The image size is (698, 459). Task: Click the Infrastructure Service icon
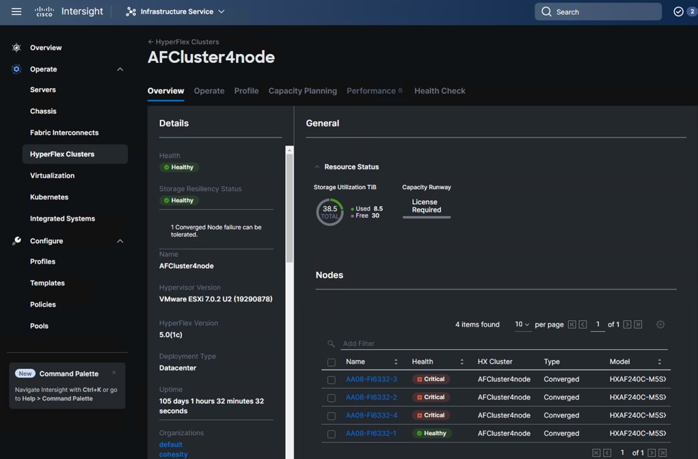point(131,12)
